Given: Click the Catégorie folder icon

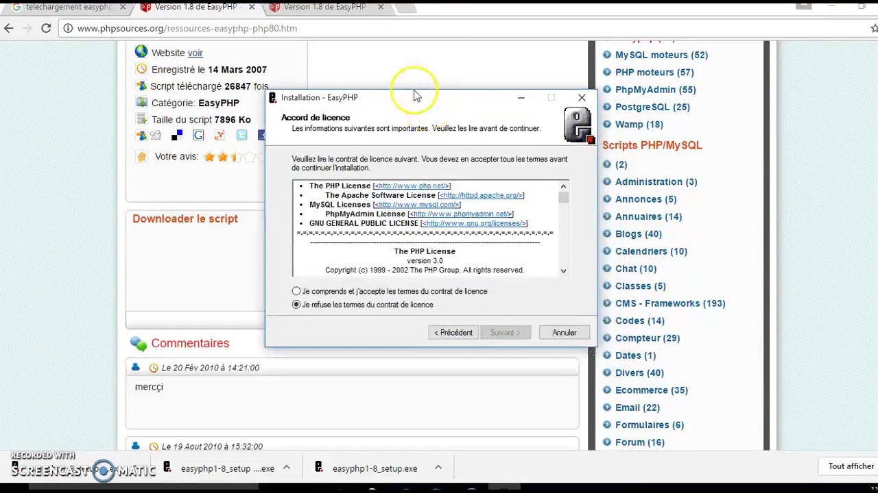Looking at the screenshot, I should (141, 102).
